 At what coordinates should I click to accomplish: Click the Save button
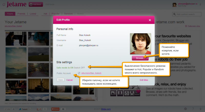point(60,80)
